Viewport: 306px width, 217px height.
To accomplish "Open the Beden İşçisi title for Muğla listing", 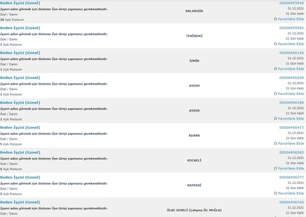I will 20,202.
